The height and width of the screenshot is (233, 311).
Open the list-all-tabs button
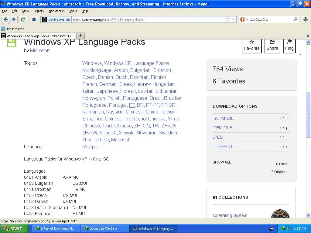pos(308,36)
